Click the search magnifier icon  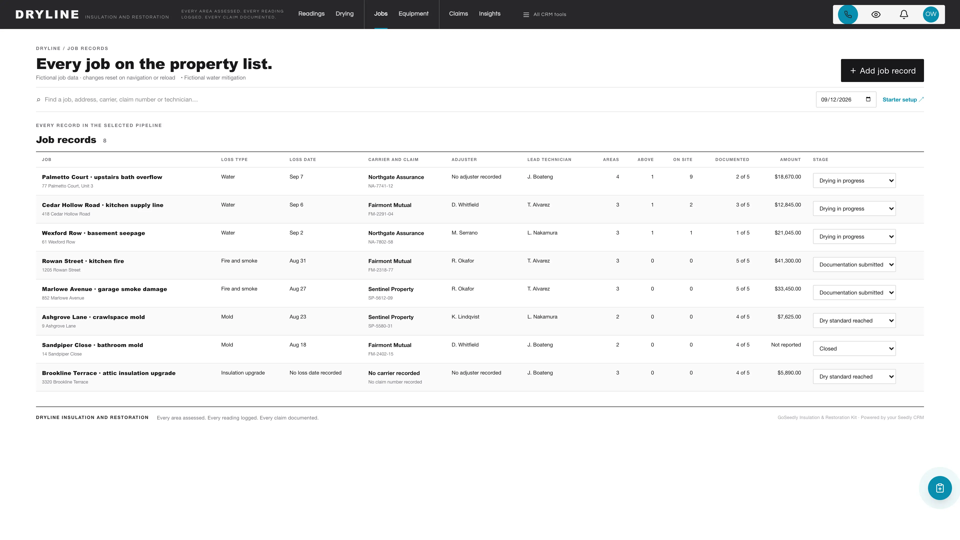coord(38,99)
